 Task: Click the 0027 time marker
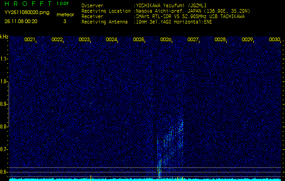point(193,39)
